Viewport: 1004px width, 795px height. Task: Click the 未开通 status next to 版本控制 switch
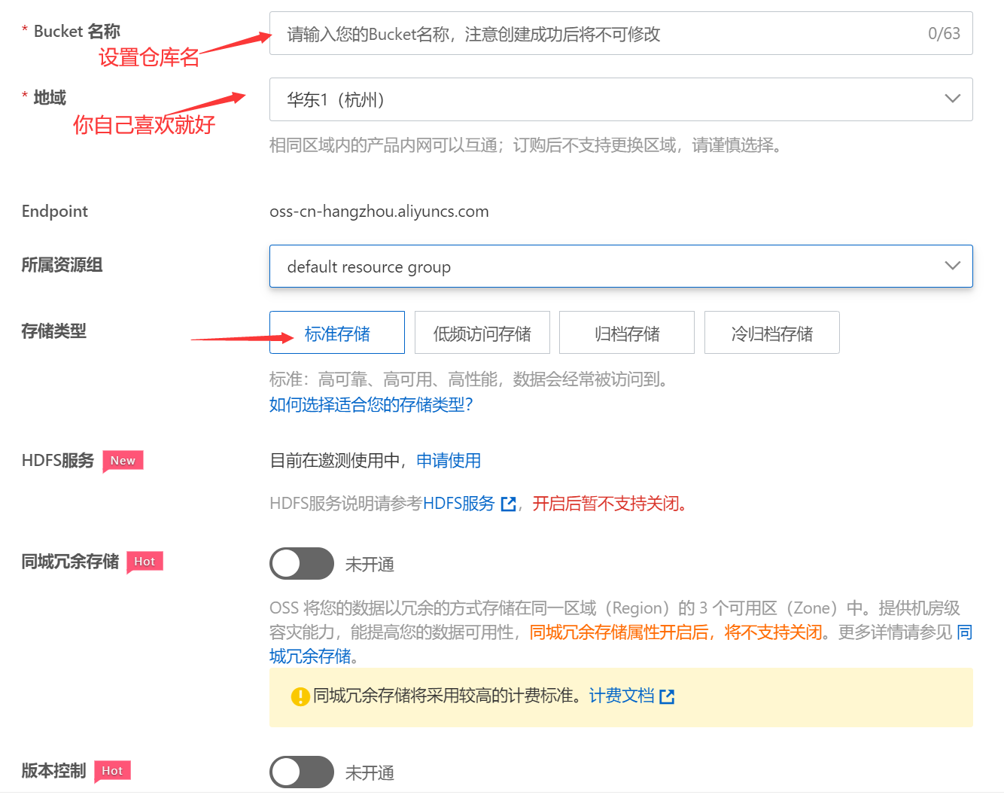[x=370, y=773]
